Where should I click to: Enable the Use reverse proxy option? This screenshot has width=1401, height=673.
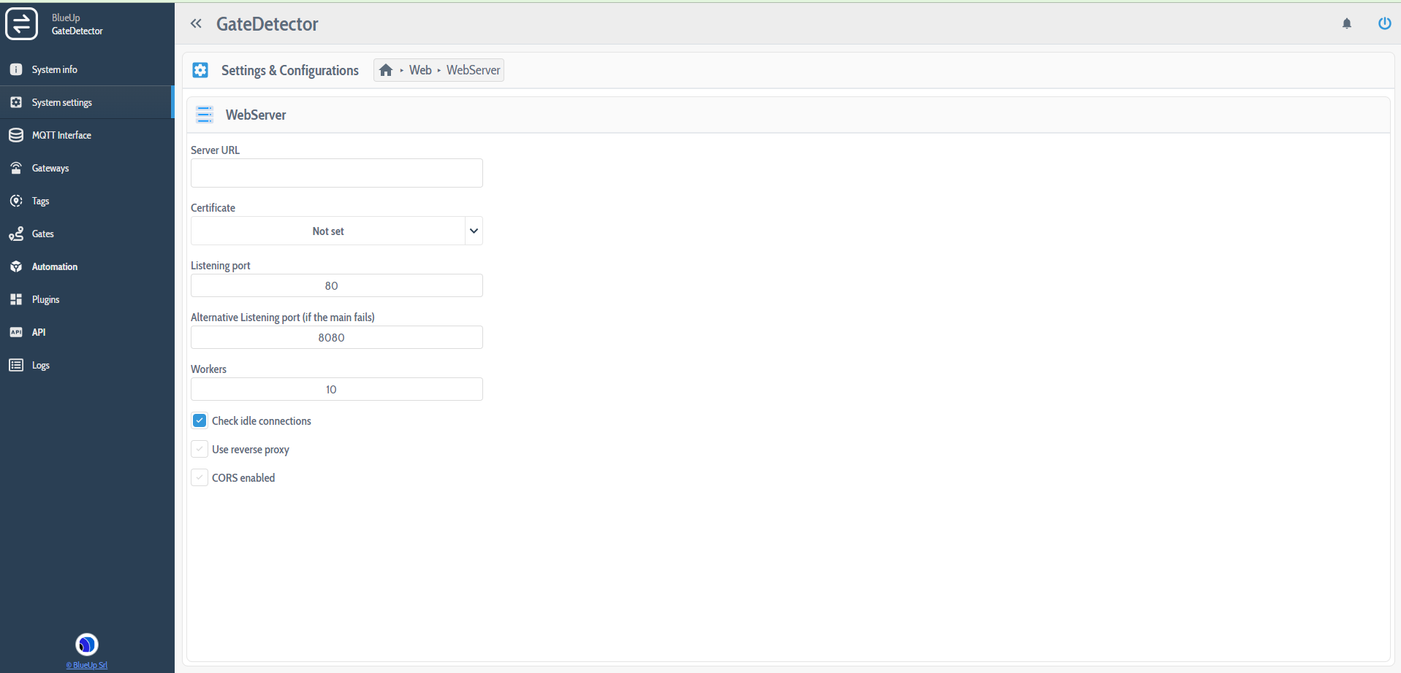(199, 449)
